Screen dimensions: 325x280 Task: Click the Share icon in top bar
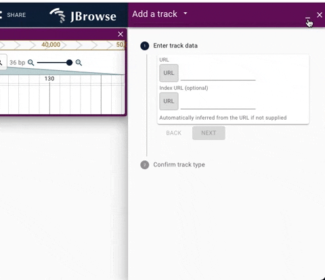[1, 15]
